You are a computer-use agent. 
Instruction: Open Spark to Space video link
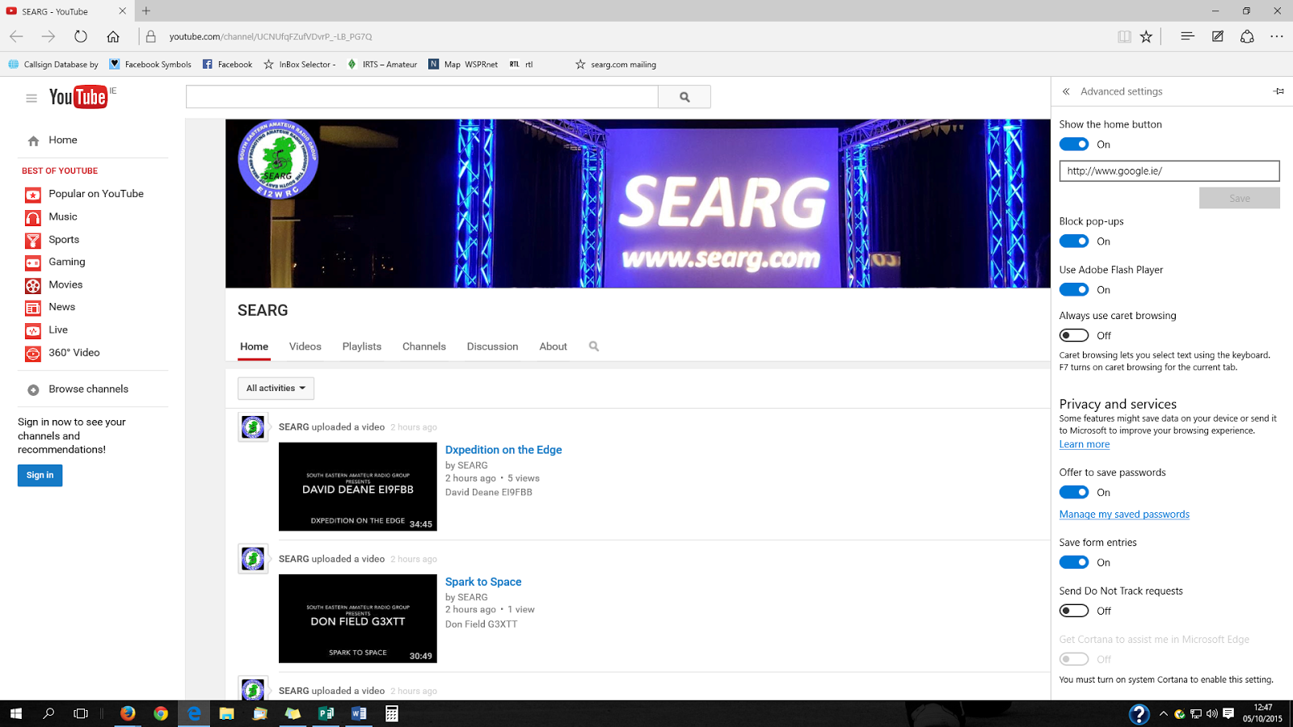(483, 582)
